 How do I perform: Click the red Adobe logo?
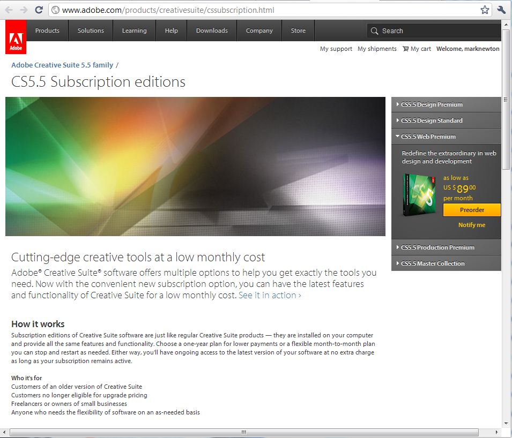[16, 38]
